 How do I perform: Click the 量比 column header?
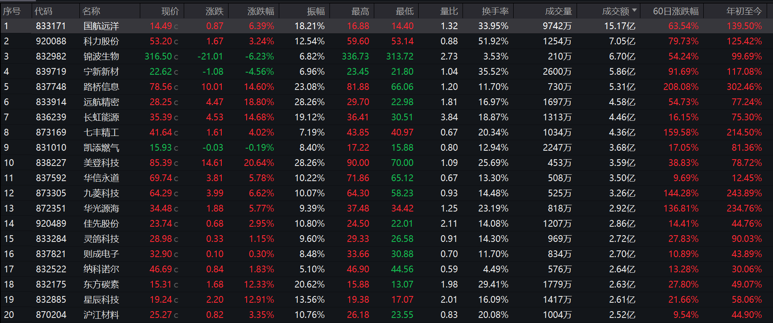pos(449,11)
